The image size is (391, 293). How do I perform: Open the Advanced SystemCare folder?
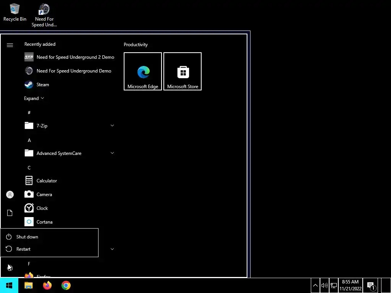pos(69,153)
